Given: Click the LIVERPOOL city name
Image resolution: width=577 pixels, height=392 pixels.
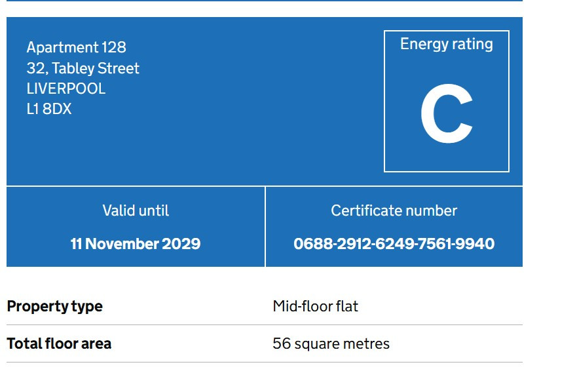Looking at the screenshot, I should [x=65, y=88].
